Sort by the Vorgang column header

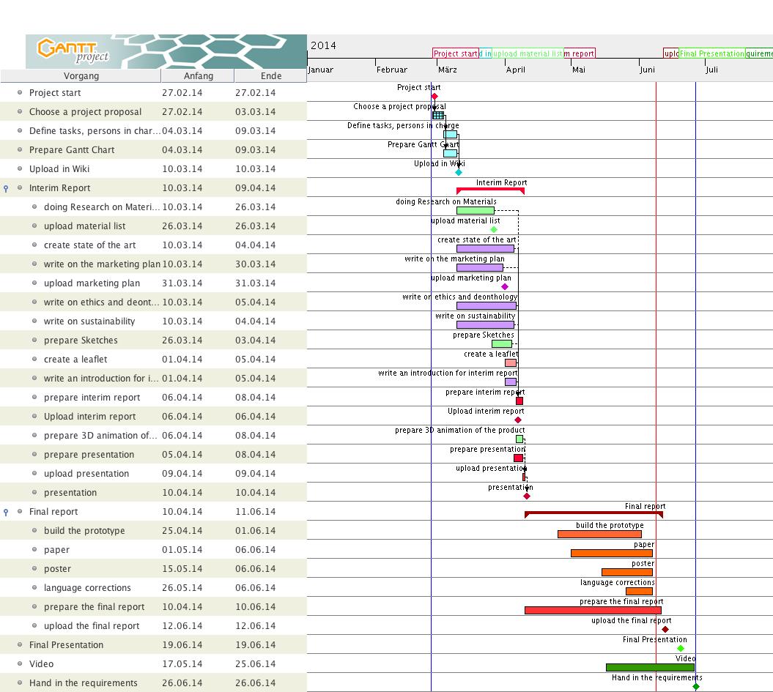(81, 76)
